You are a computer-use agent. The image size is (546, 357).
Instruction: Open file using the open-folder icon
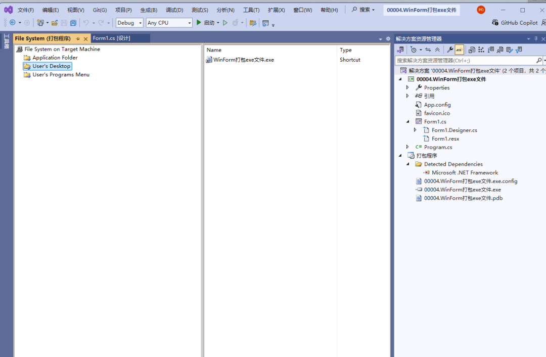click(55, 23)
